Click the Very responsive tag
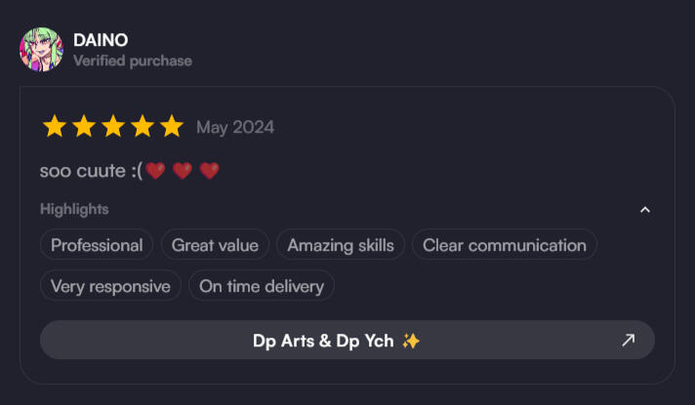Viewport: 695px width, 405px height. [110, 286]
